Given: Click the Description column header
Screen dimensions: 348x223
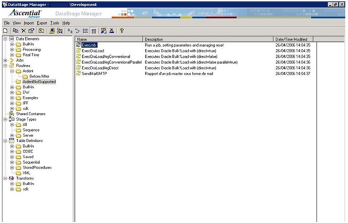Looking at the screenshot, I should pyautogui.click(x=208, y=39).
